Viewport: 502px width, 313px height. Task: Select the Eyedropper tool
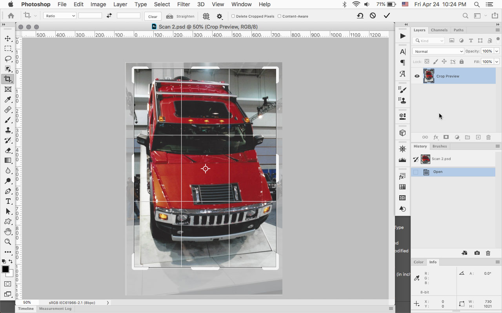(8, 99)
